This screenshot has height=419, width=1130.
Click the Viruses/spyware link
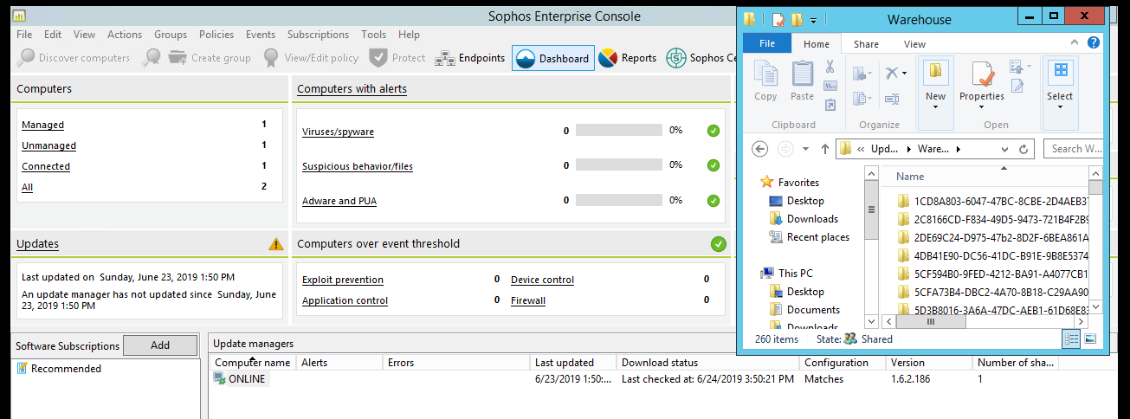[338, 132]
